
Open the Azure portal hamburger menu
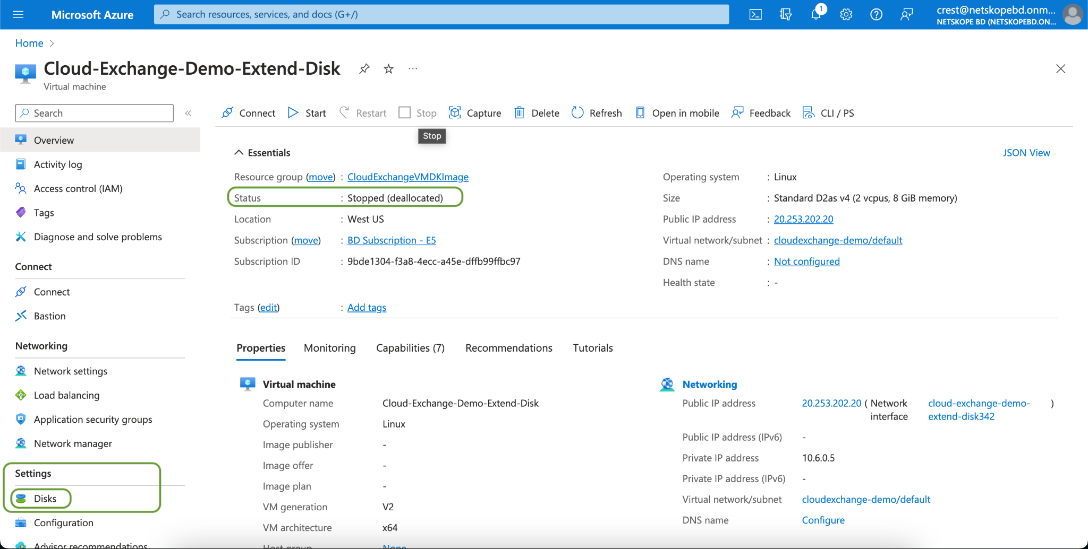[18, 14]
